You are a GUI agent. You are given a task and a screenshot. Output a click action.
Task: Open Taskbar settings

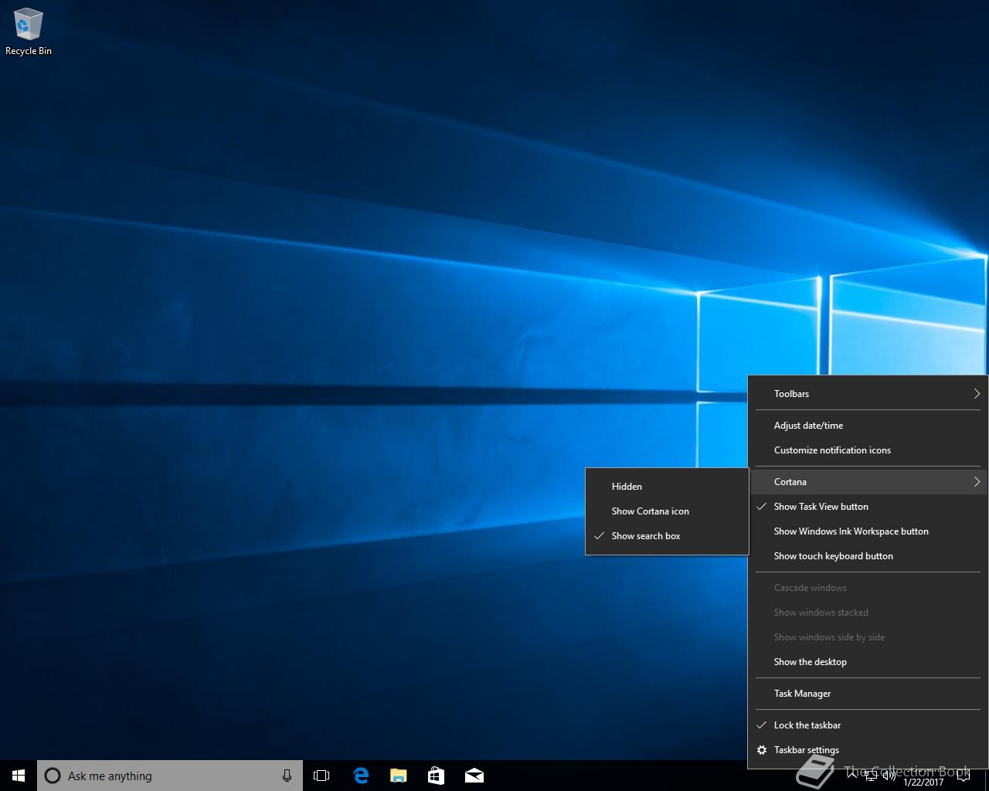[806, 750]
